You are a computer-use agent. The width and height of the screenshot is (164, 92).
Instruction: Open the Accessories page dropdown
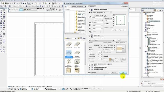pos(101,40)
